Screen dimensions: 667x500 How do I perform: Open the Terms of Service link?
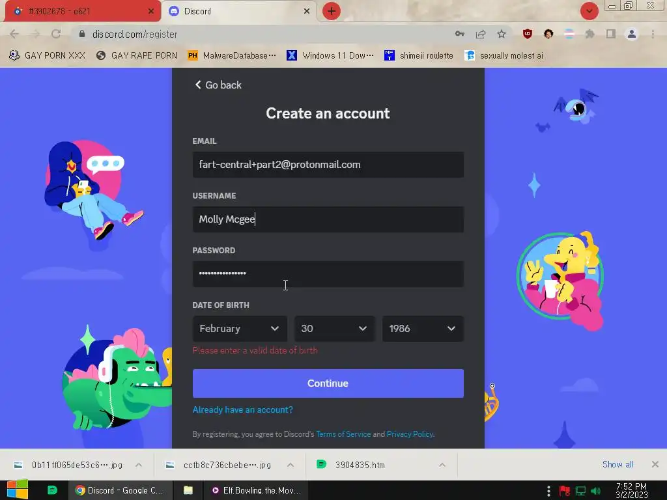[343, 434]
